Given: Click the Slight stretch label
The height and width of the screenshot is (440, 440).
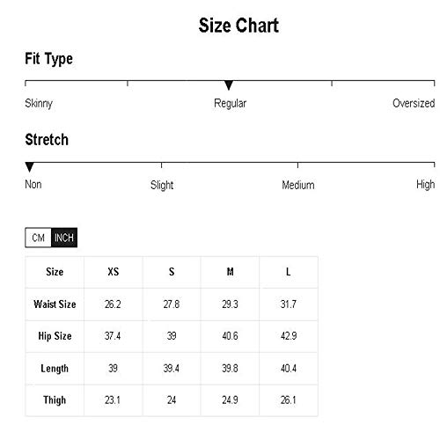Looking at the screenshot, I should point(162,185).
